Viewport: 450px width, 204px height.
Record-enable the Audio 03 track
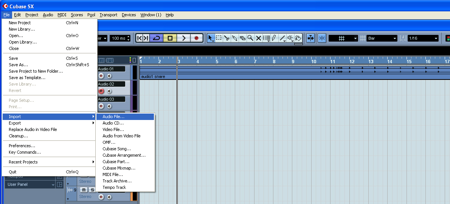tap(101, 106)
